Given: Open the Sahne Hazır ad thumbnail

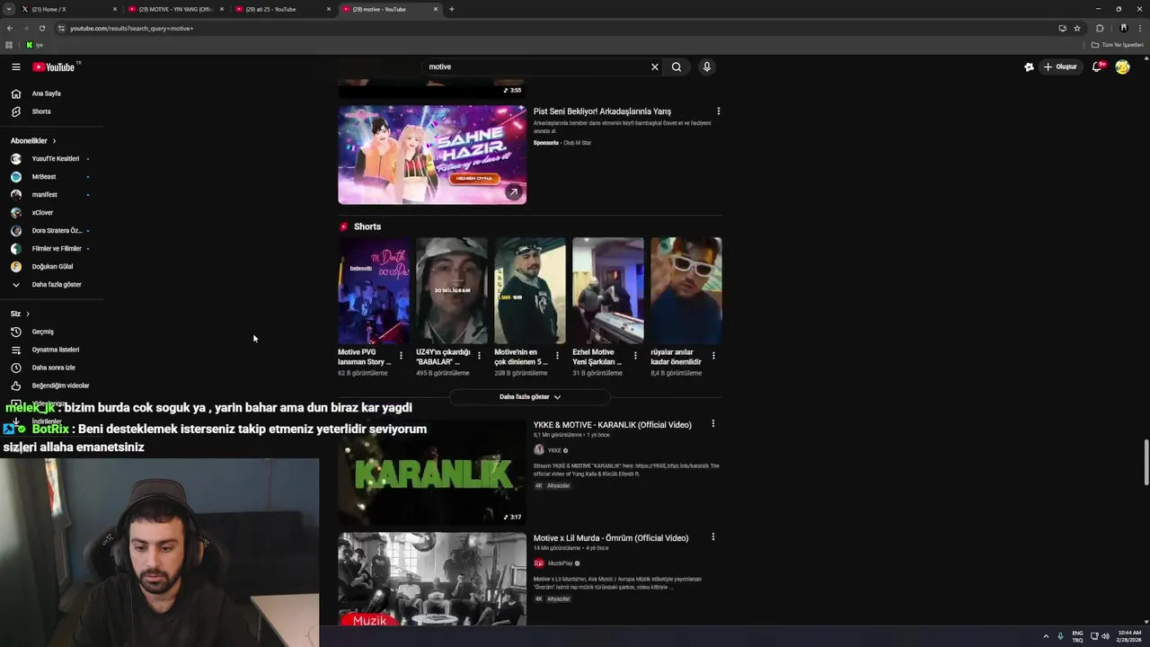Looking at the screenshot, I should pos(432,155).
